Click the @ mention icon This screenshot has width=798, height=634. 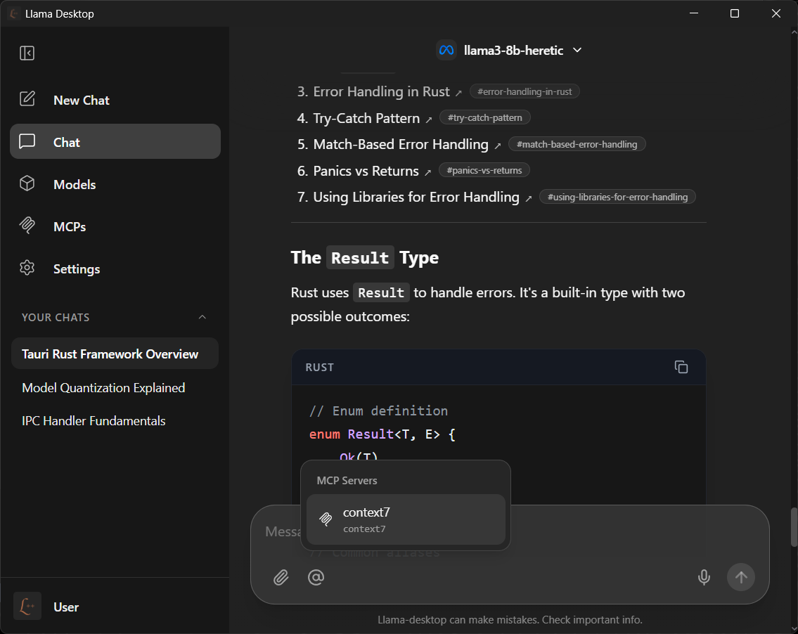[316, 577]
